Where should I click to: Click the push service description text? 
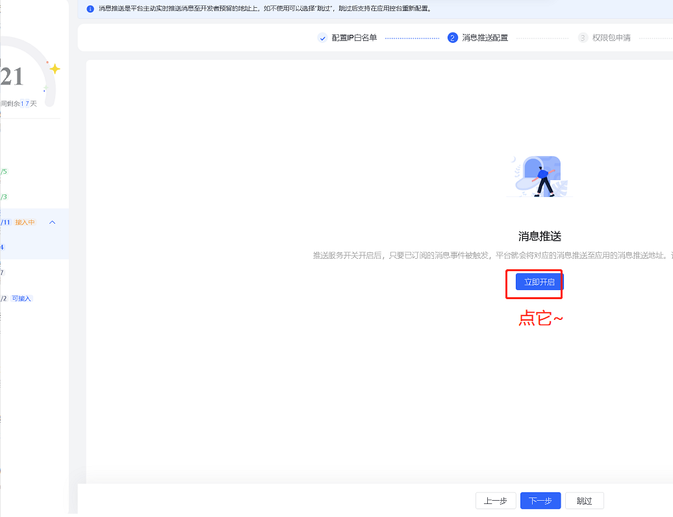492,256
